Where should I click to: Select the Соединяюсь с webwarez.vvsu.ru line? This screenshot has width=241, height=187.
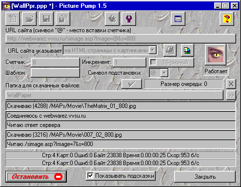tap(120, 116)
